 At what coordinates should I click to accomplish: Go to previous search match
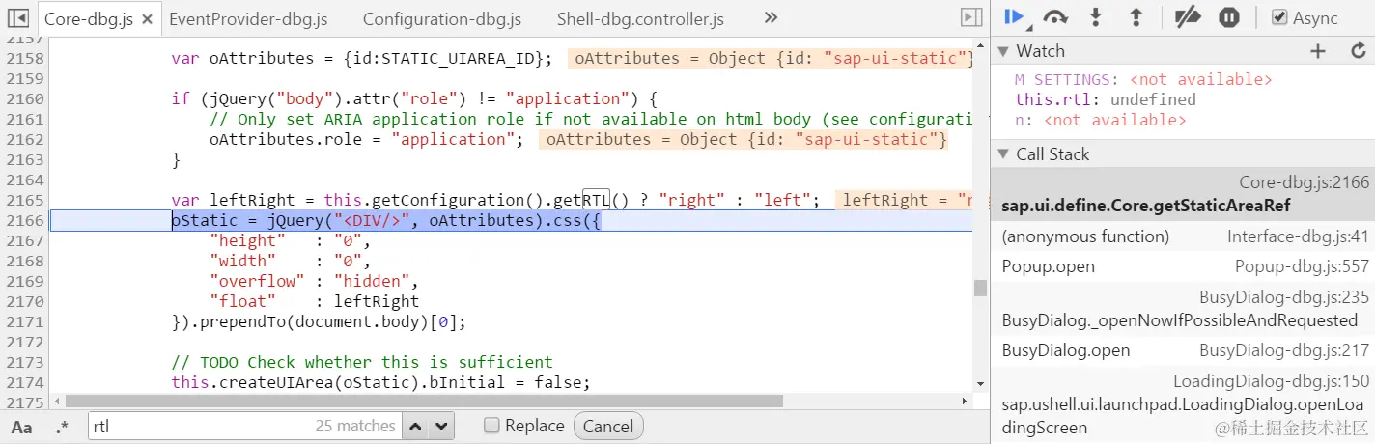click(x=414, y=426)
